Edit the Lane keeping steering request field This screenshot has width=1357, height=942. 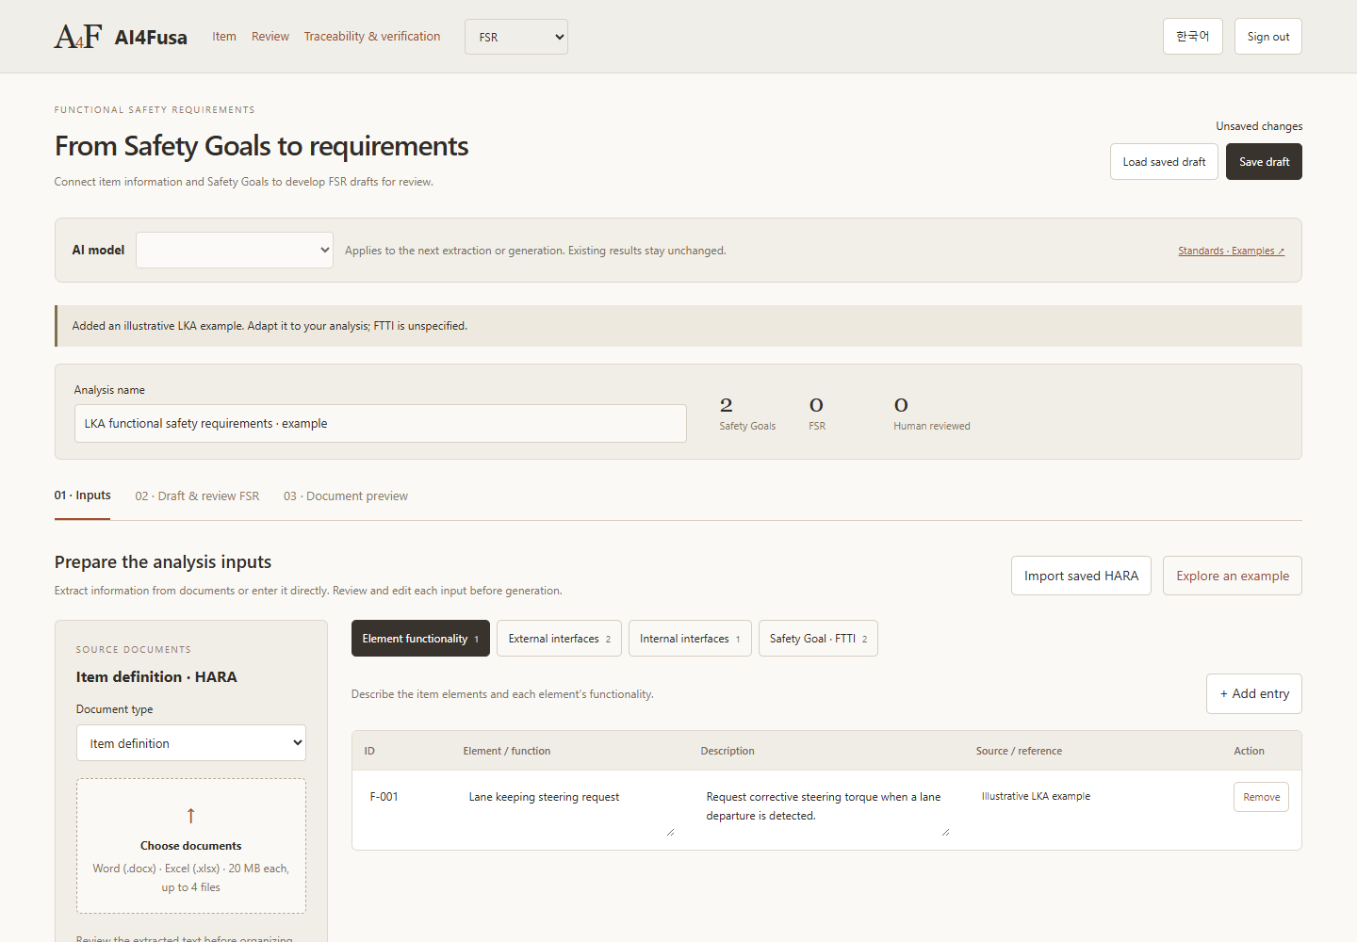(569, 810)
